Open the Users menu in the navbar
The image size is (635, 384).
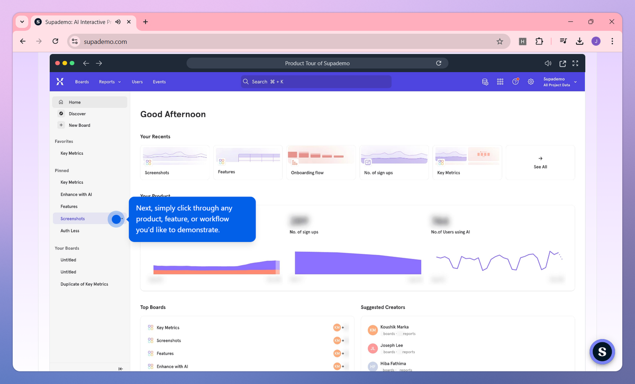point(137,82)
